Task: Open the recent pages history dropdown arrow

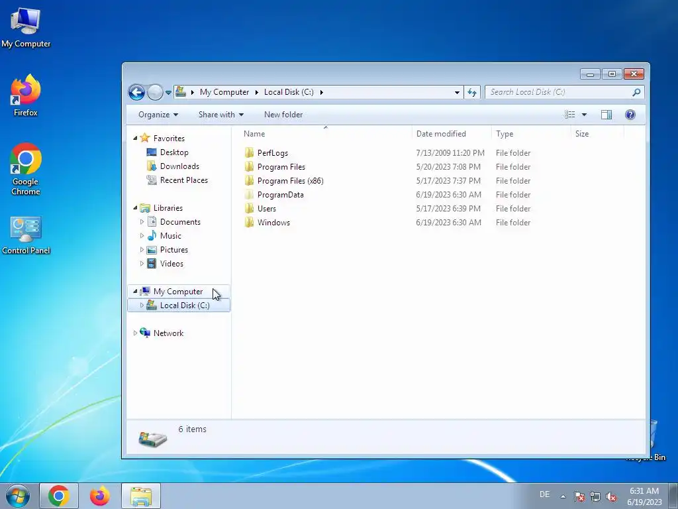Action: [168, 93]
